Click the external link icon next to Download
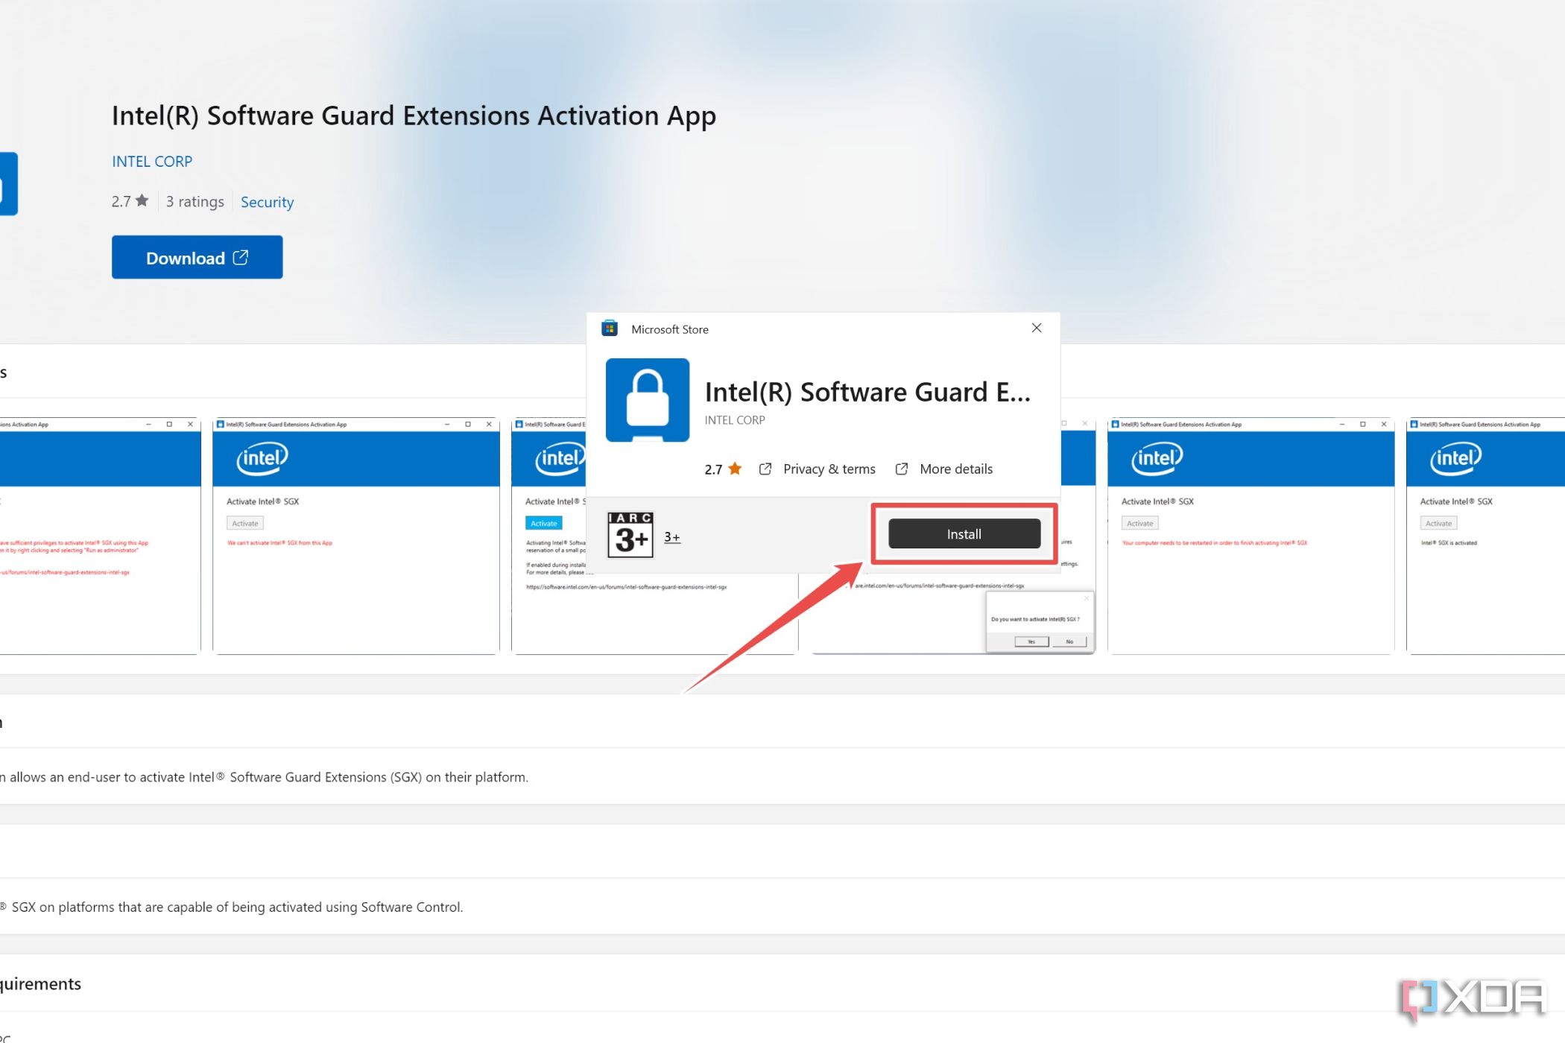Image resolution: width=1565 pixels, height=1043 pixels. [x=241, y=256]
